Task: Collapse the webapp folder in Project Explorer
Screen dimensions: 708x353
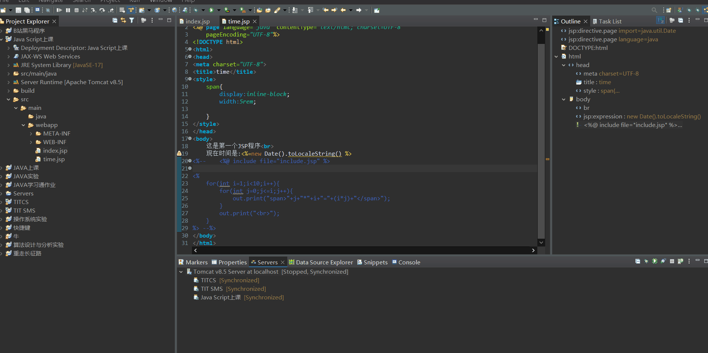Action: click(x=23, y=125)
